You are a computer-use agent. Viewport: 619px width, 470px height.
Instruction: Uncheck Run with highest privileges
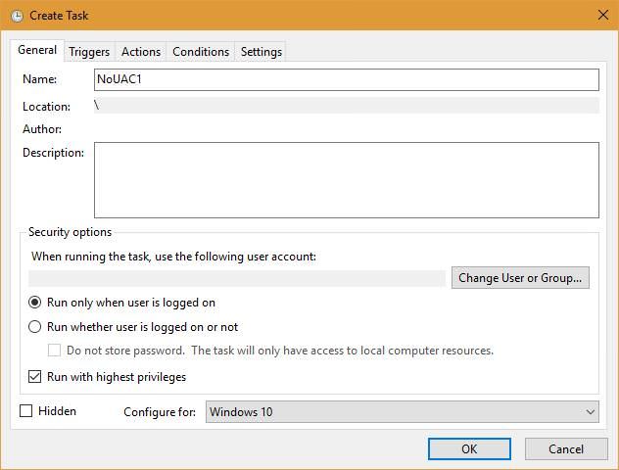(x=34, y=377)
